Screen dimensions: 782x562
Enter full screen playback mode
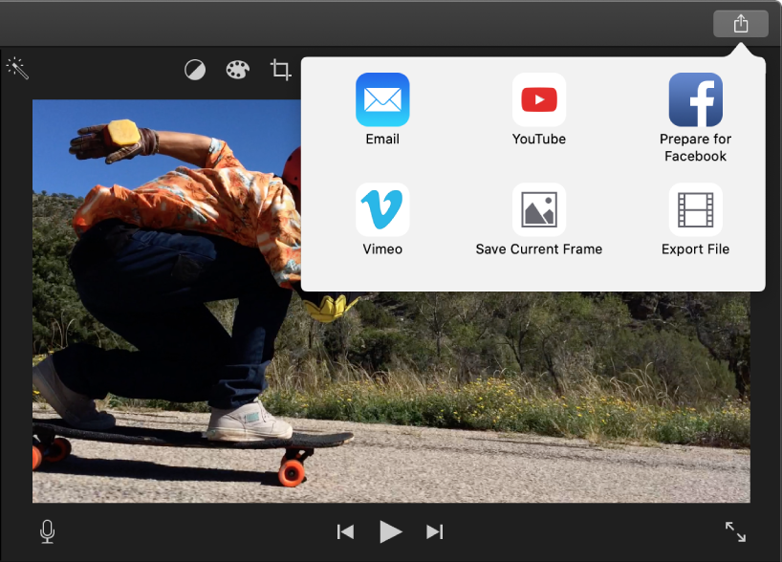(x=735, y=531)
